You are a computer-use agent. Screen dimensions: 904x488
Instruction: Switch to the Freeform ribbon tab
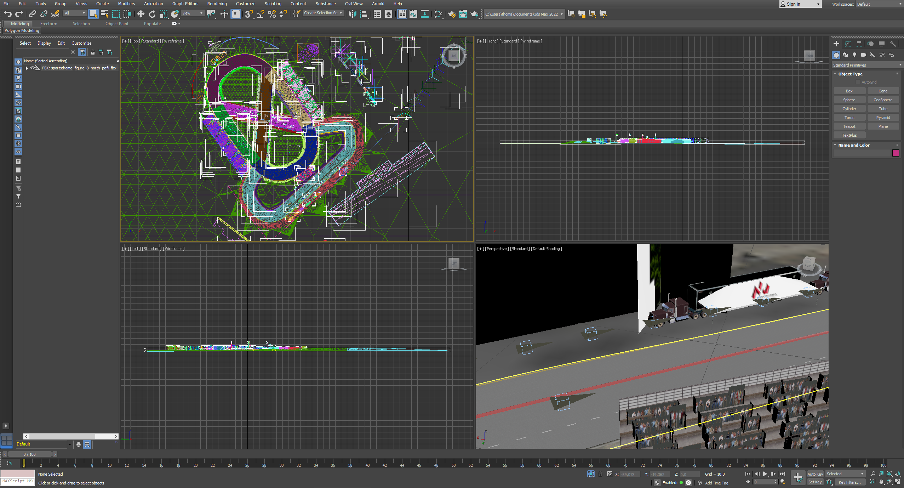pos(48,24)
